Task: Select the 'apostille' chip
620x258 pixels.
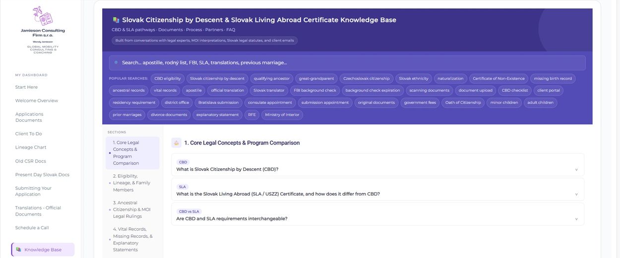Action: [194, 90]
